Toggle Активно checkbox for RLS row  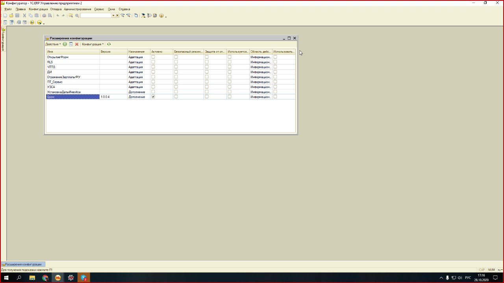pyautogui.click(x=153, y=62)
